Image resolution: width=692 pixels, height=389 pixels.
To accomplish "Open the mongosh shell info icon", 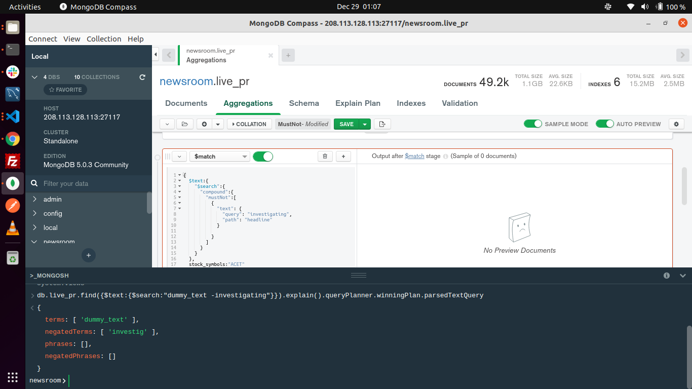I will pos(667,276).
